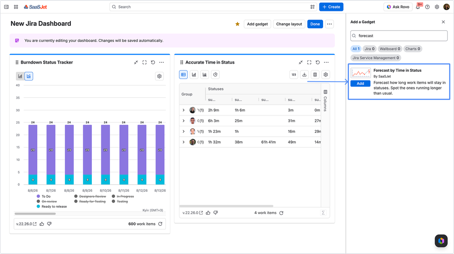454x254 pixels.
Task: Reload the 4 work items count
Action: (x=281, y=213)
